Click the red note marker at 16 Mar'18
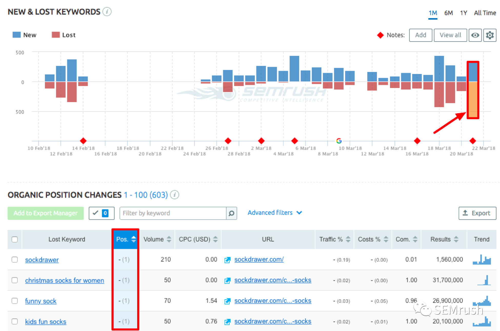Viewport: 500px width, 331px height. pyautogui.click(x=417, y=141)
